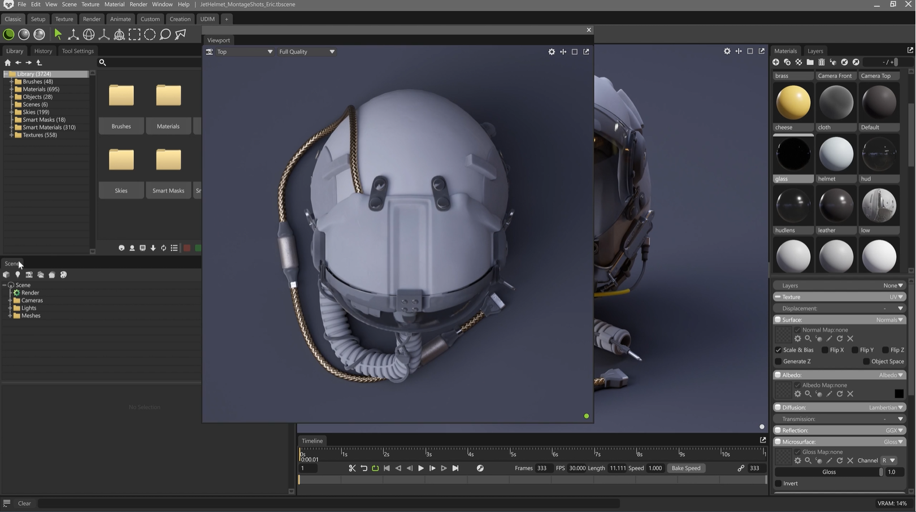Activate the rectangular marquee selection tool
This screenshot has height=512, width=916.
pyautogui.click(x=134, y=34)
